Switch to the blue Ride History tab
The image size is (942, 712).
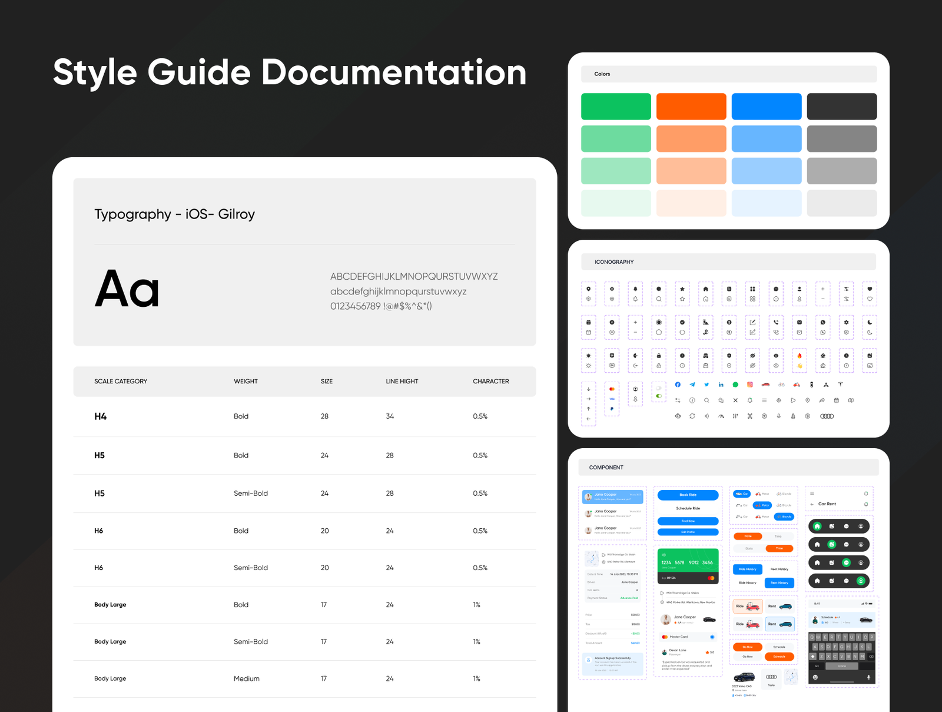747,569
